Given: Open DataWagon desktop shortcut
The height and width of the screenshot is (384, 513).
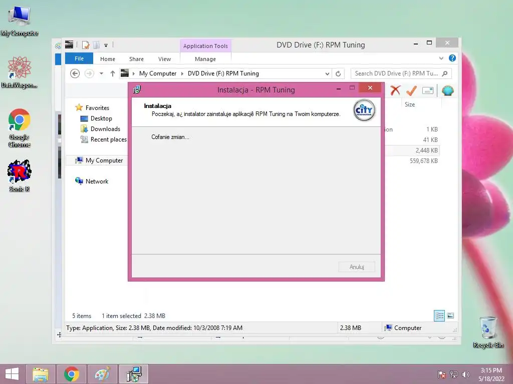Looking at the screenshot, I should (20, 72).
